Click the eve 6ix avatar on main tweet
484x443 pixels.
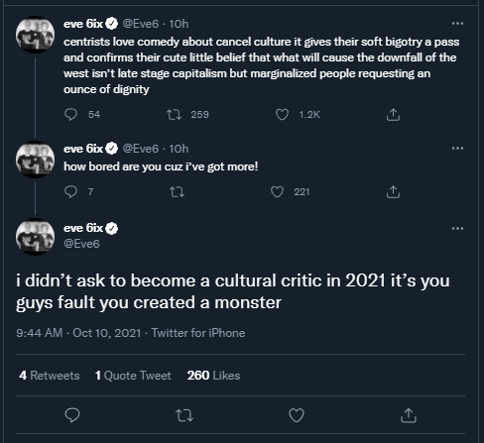coord(36,237)
